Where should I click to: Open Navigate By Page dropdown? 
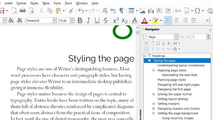(176, 37)
